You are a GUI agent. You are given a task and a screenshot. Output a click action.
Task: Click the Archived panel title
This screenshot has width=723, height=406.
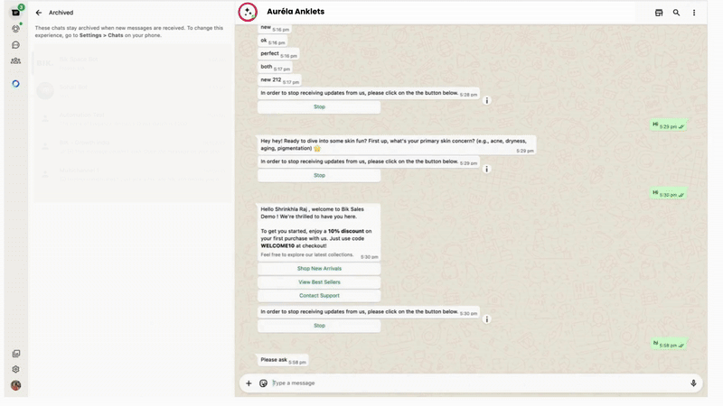pyautogui.click(x=61, y=13)
